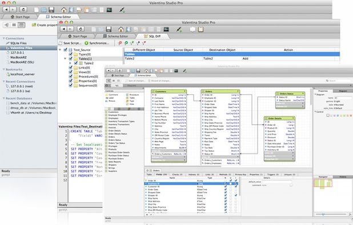
Task: Click the refresh icon in the back window toolbar
Action: (23, 10)
